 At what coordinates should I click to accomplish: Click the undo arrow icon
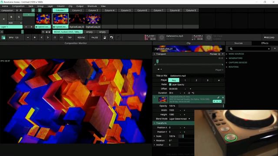pyautogui.click(x=112, y=38)
